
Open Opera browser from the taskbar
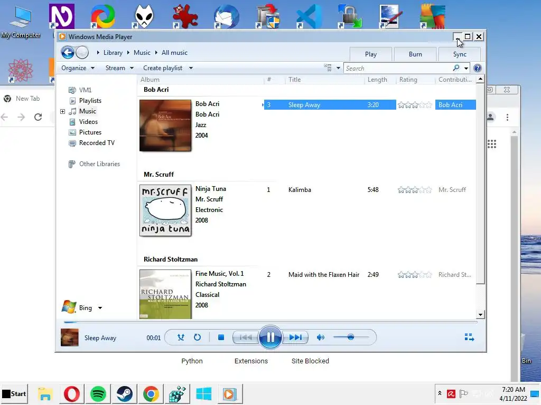(72, 393)
